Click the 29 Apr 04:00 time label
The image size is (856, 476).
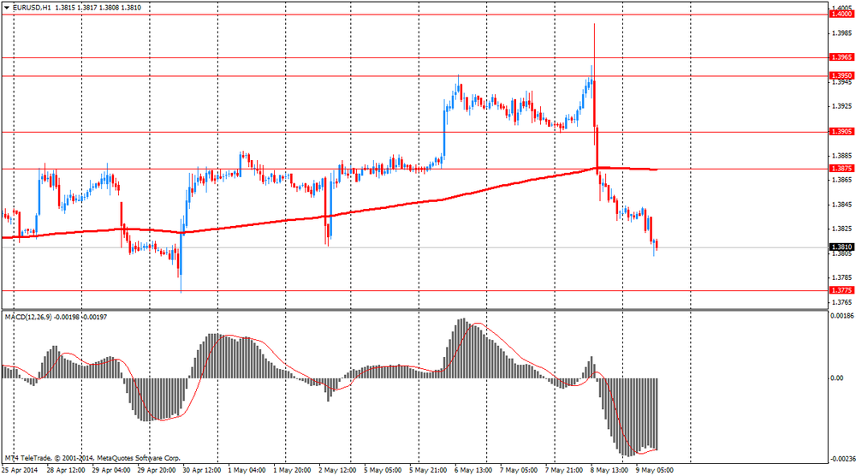[110, 470]
